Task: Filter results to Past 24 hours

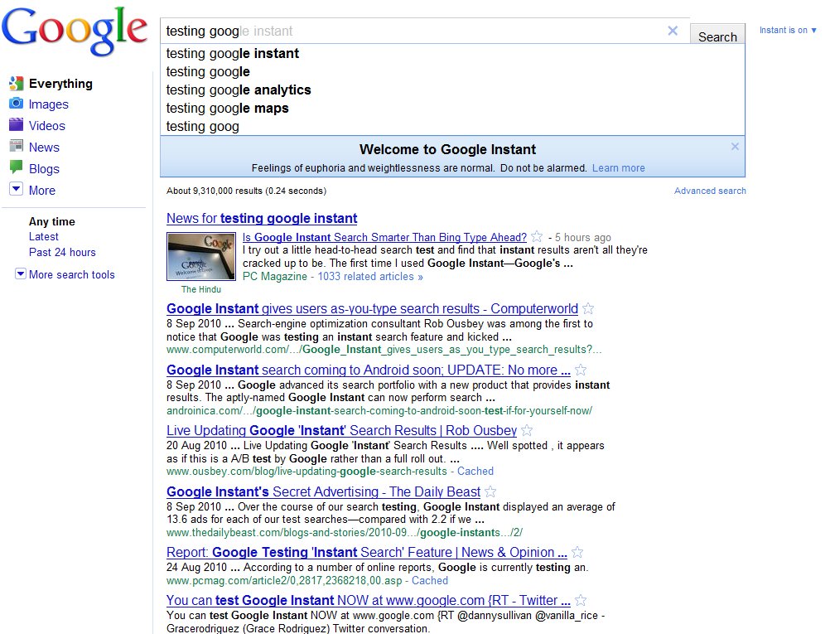Action: click(62, 252)
